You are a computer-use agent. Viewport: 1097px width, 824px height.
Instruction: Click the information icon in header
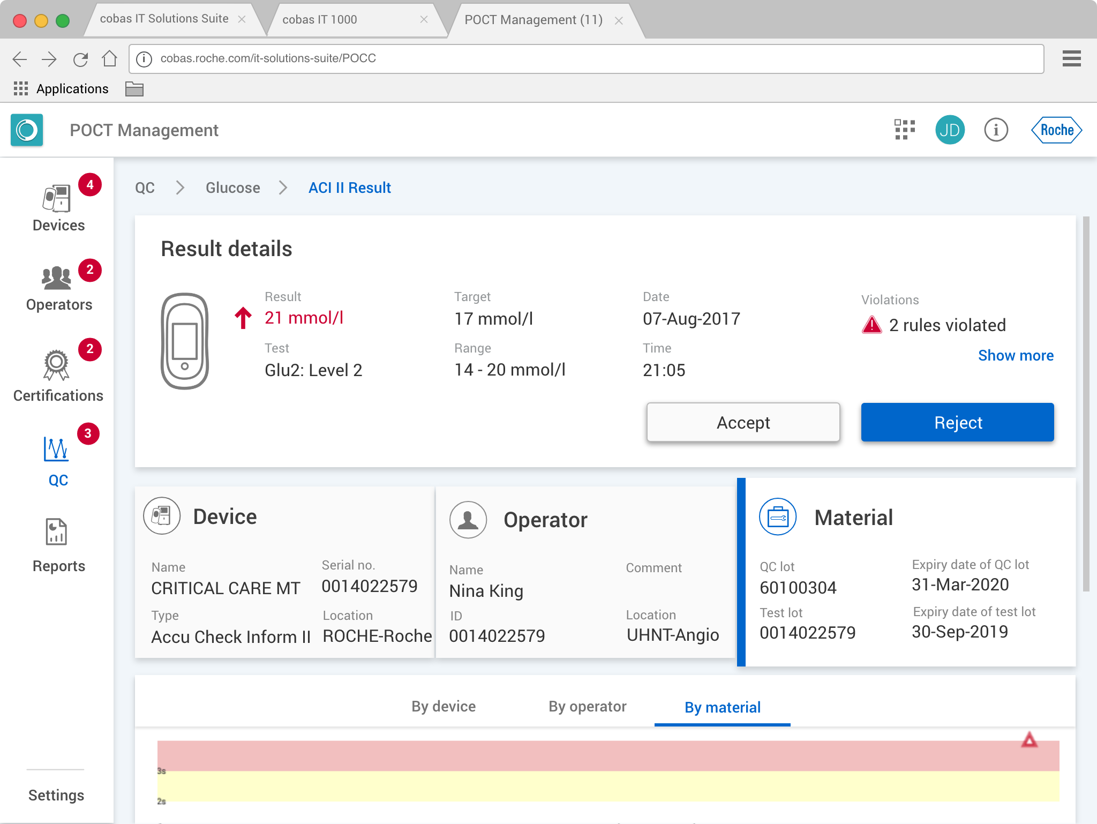click(996, 130)
